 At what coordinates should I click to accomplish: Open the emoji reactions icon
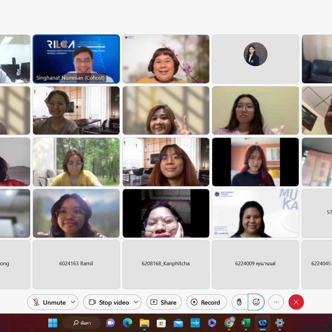[256, 302]
